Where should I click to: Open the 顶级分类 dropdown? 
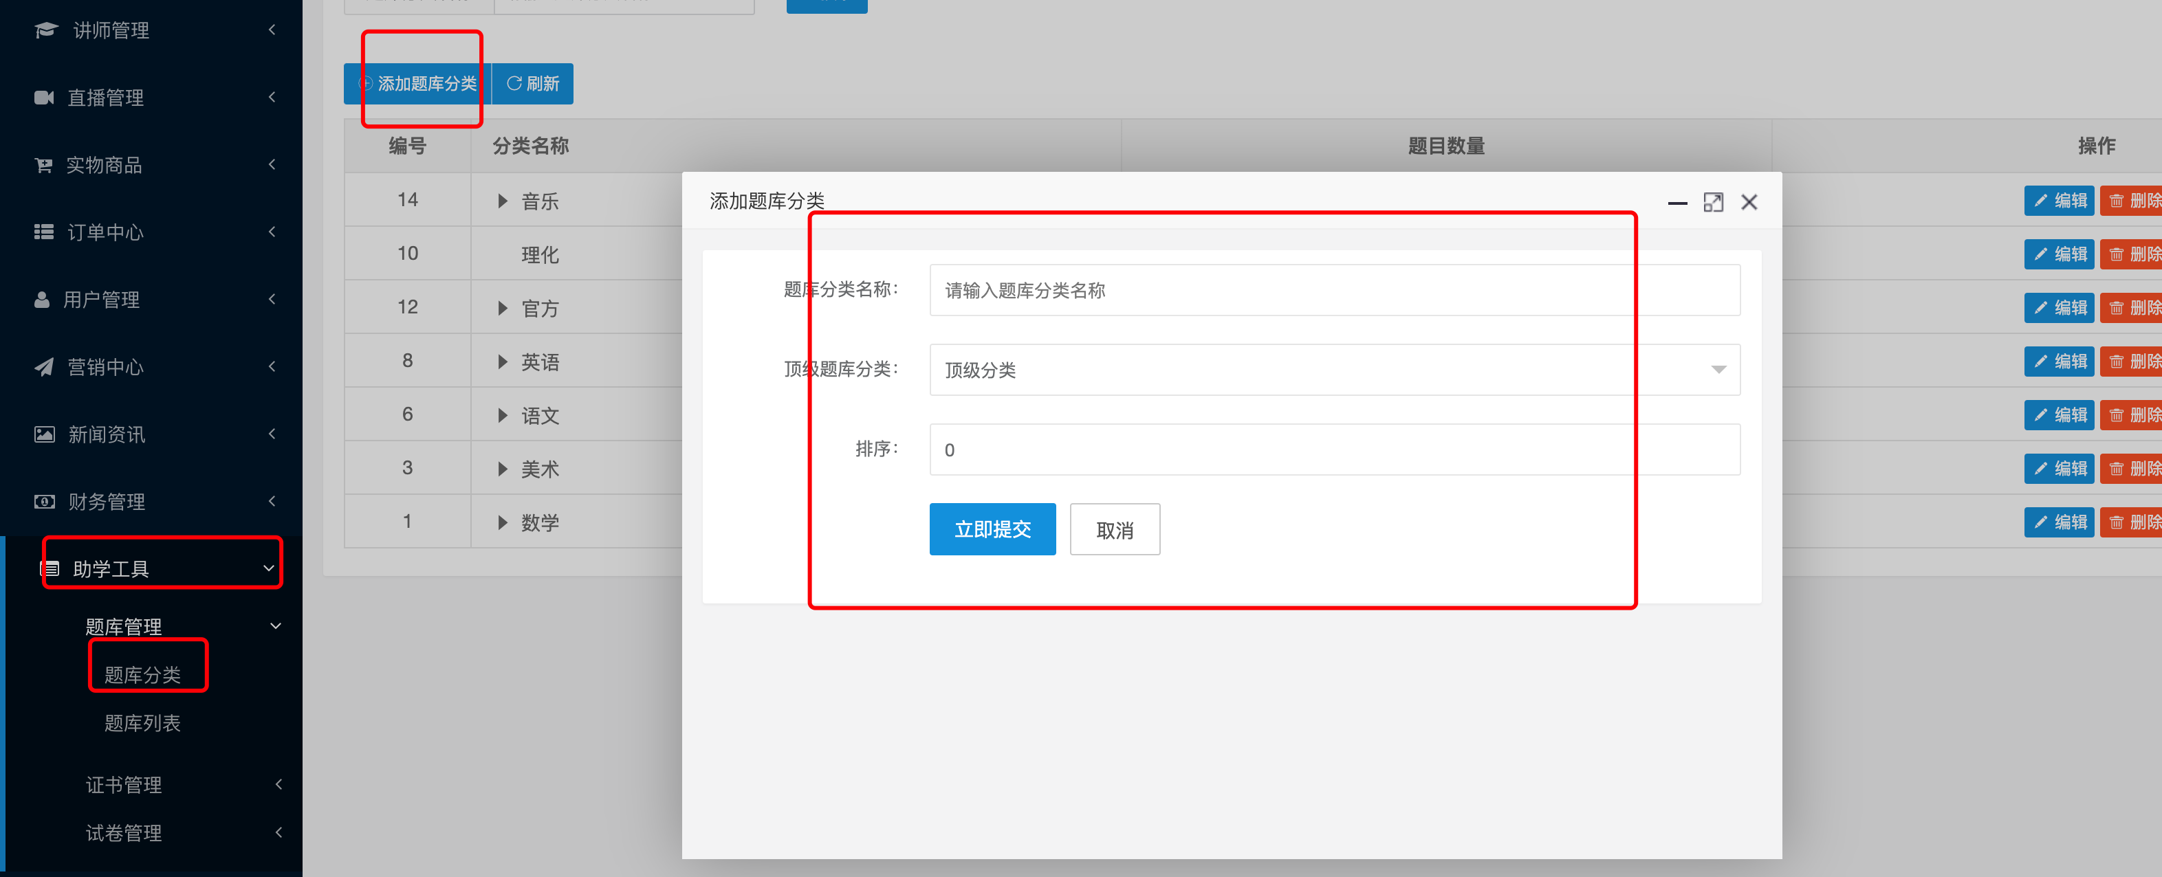[x=1335, y=369]
